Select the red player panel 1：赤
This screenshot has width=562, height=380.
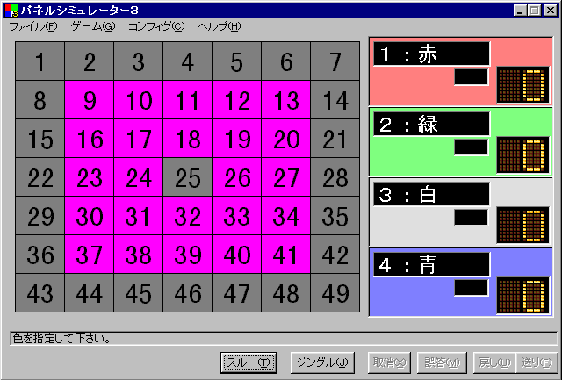460,71
